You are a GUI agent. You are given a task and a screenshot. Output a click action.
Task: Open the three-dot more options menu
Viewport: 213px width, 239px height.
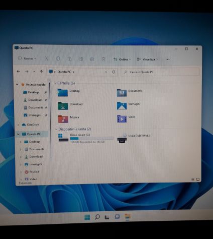[x=167, y=59]
